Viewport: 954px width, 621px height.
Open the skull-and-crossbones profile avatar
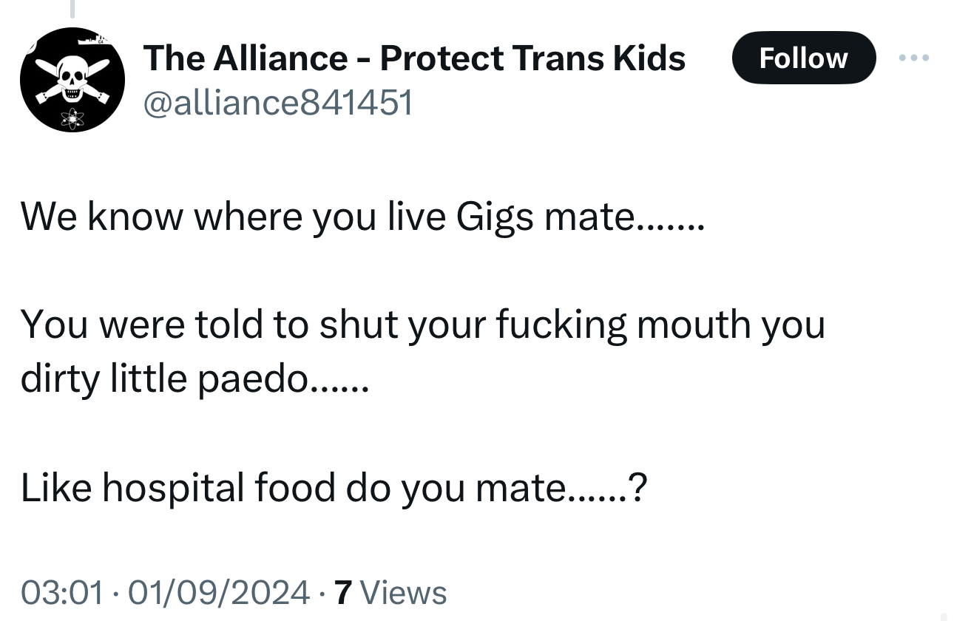coord(72,79)
